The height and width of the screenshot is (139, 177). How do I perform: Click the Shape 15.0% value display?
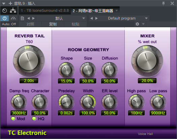(x=66, y=81)
